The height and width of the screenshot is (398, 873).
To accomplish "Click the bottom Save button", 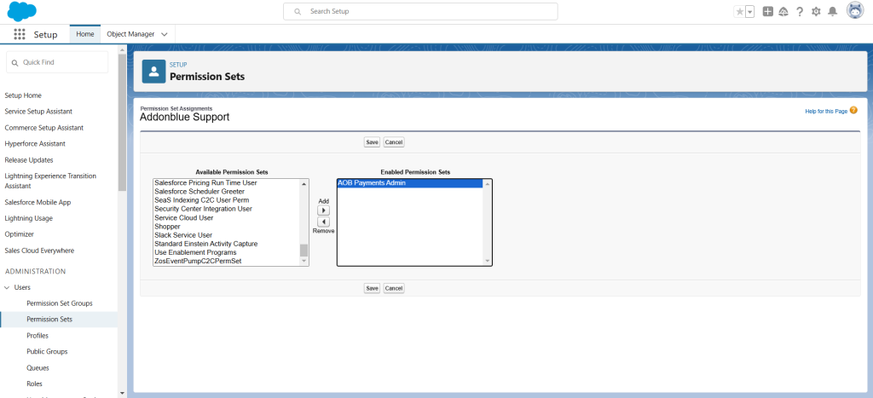I will point(372,288).
